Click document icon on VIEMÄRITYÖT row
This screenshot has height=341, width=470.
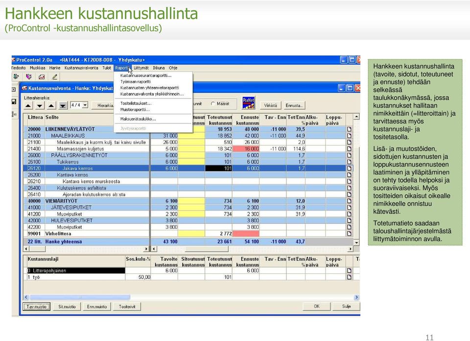[x=349, y=201]
